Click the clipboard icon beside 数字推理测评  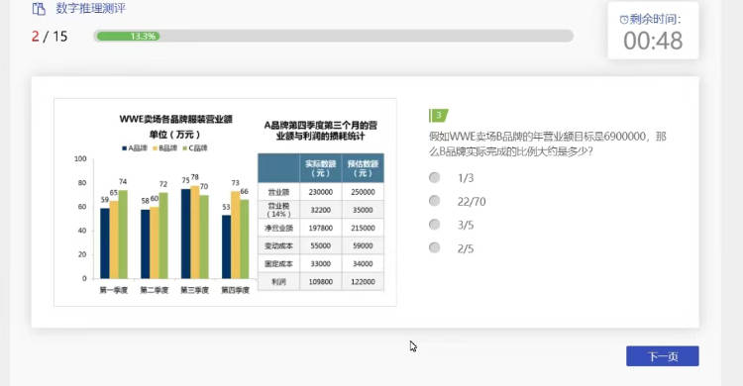tap(39, 9)
